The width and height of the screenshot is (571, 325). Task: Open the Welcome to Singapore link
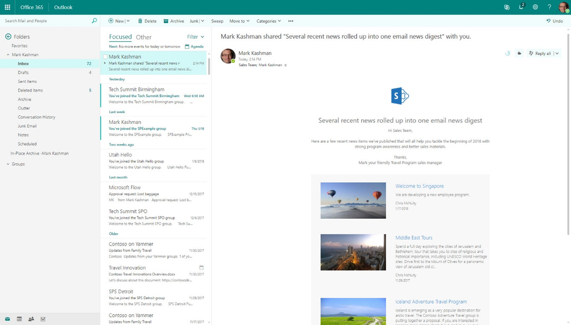[x=420, y=186]
